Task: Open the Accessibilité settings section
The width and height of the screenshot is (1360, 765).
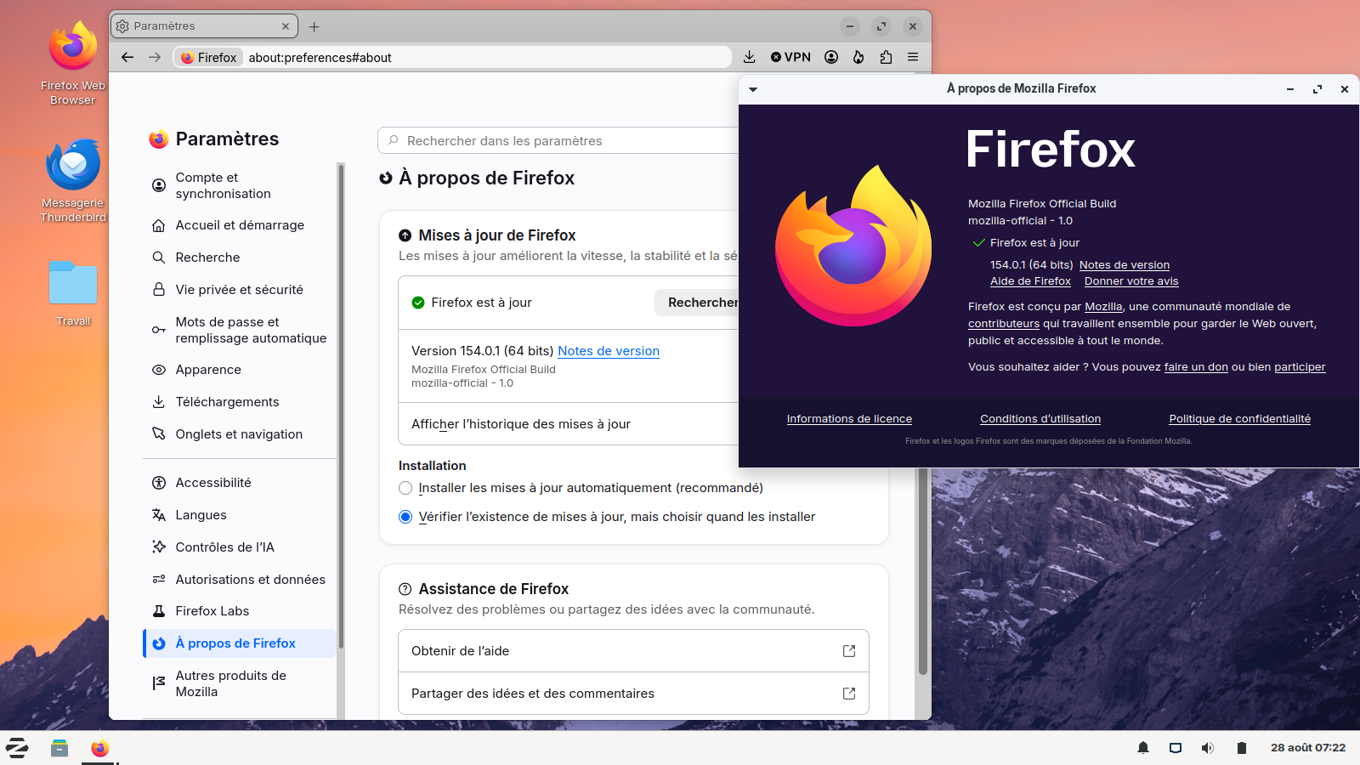Action: (x=240, y=483)
